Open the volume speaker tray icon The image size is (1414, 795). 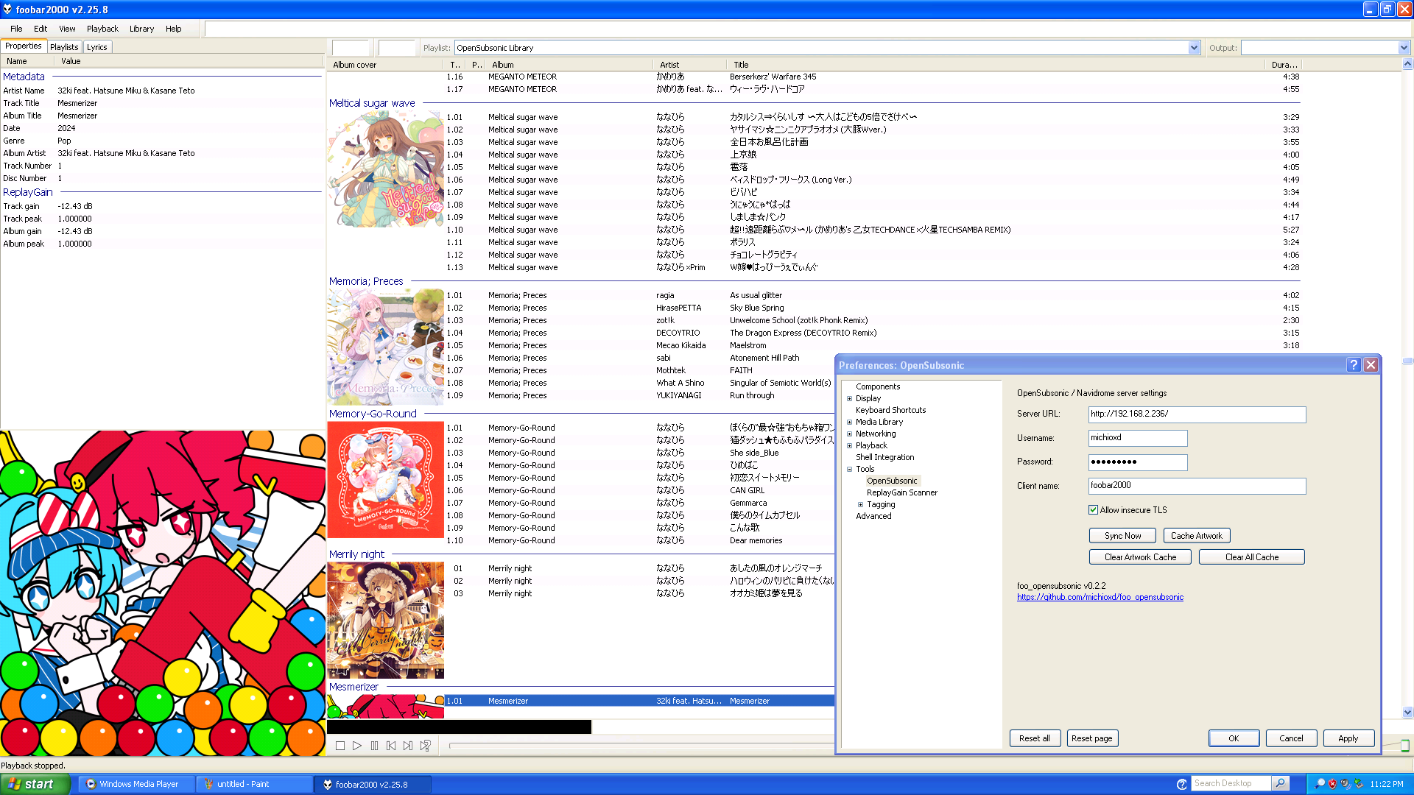(x=1346, y=784)
